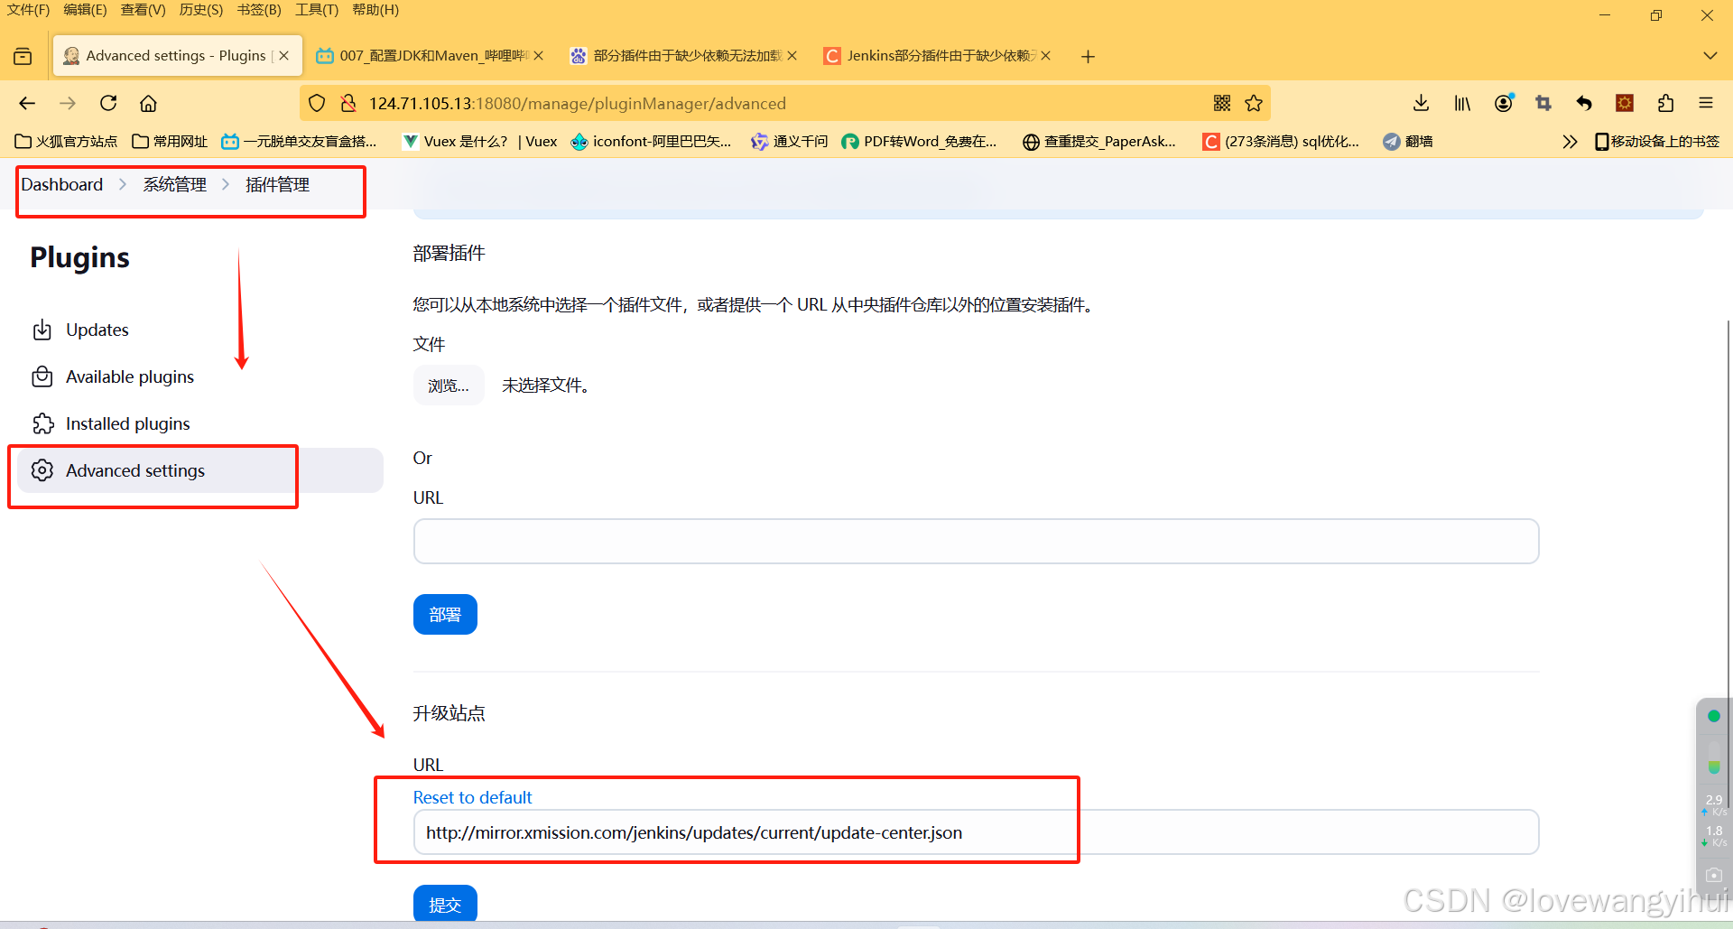Image resolution: width=1733 pixels, height=929 pixels.
Task: Close the Advanced settings tab
Action: (284, 56)
